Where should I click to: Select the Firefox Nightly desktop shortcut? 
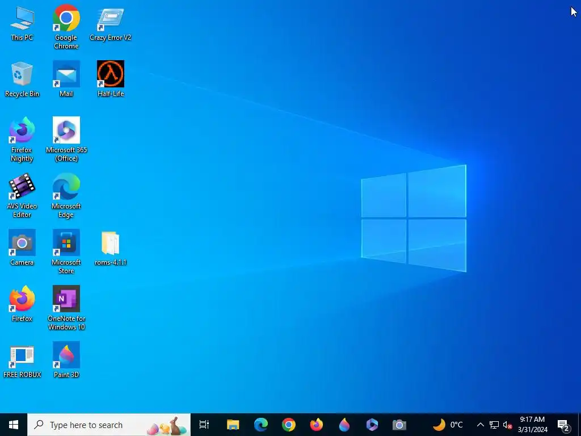pos(22,140)
